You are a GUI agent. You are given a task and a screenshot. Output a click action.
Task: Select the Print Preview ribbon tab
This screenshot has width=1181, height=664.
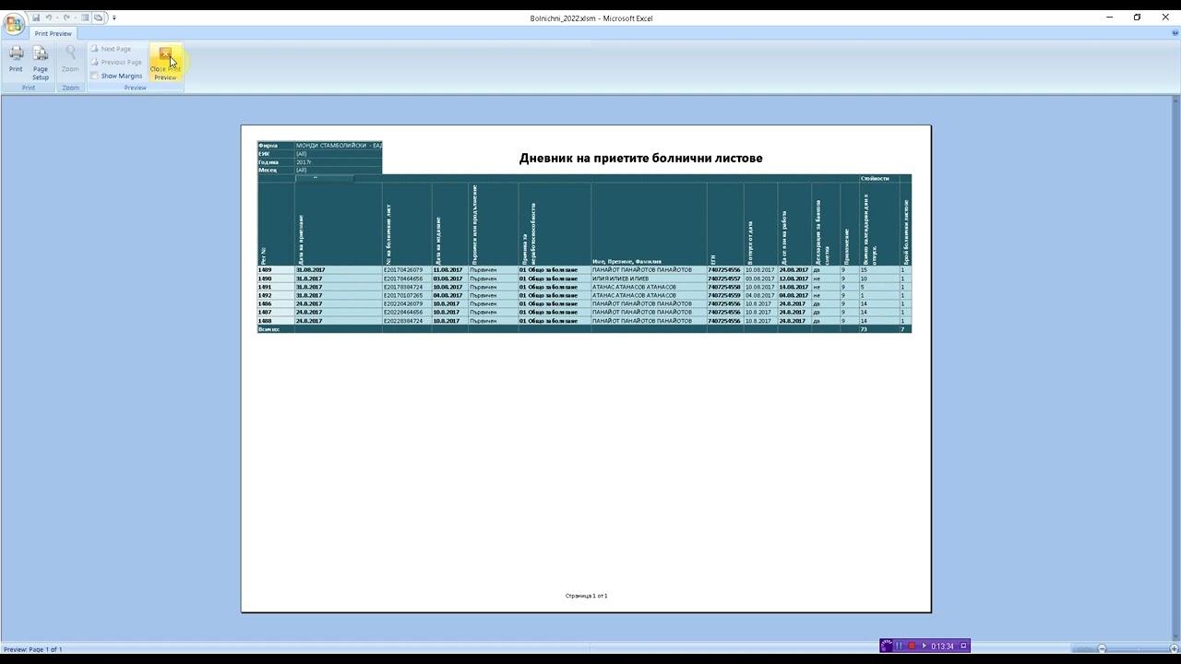click(53, 33)
